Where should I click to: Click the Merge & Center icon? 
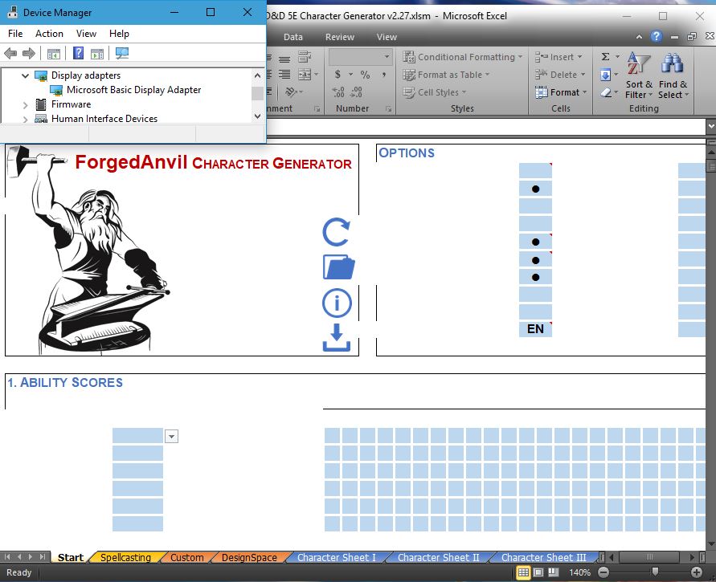tap(305, 75)
